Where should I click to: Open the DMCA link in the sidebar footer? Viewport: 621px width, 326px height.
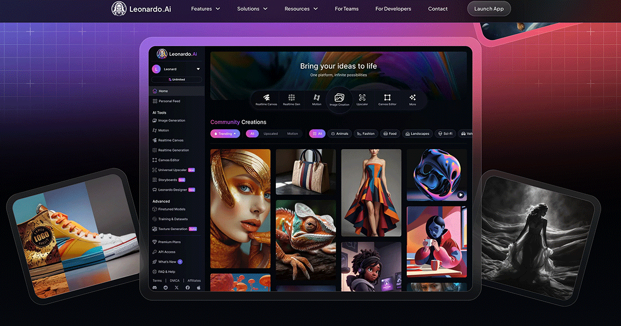[x=175, y=280]
